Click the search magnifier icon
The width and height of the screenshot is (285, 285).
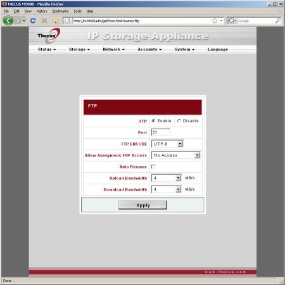click(x=278, y=20)
